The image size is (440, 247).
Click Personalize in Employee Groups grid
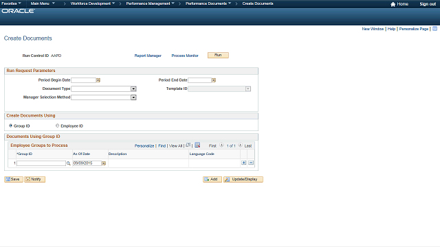pos(144,146)
